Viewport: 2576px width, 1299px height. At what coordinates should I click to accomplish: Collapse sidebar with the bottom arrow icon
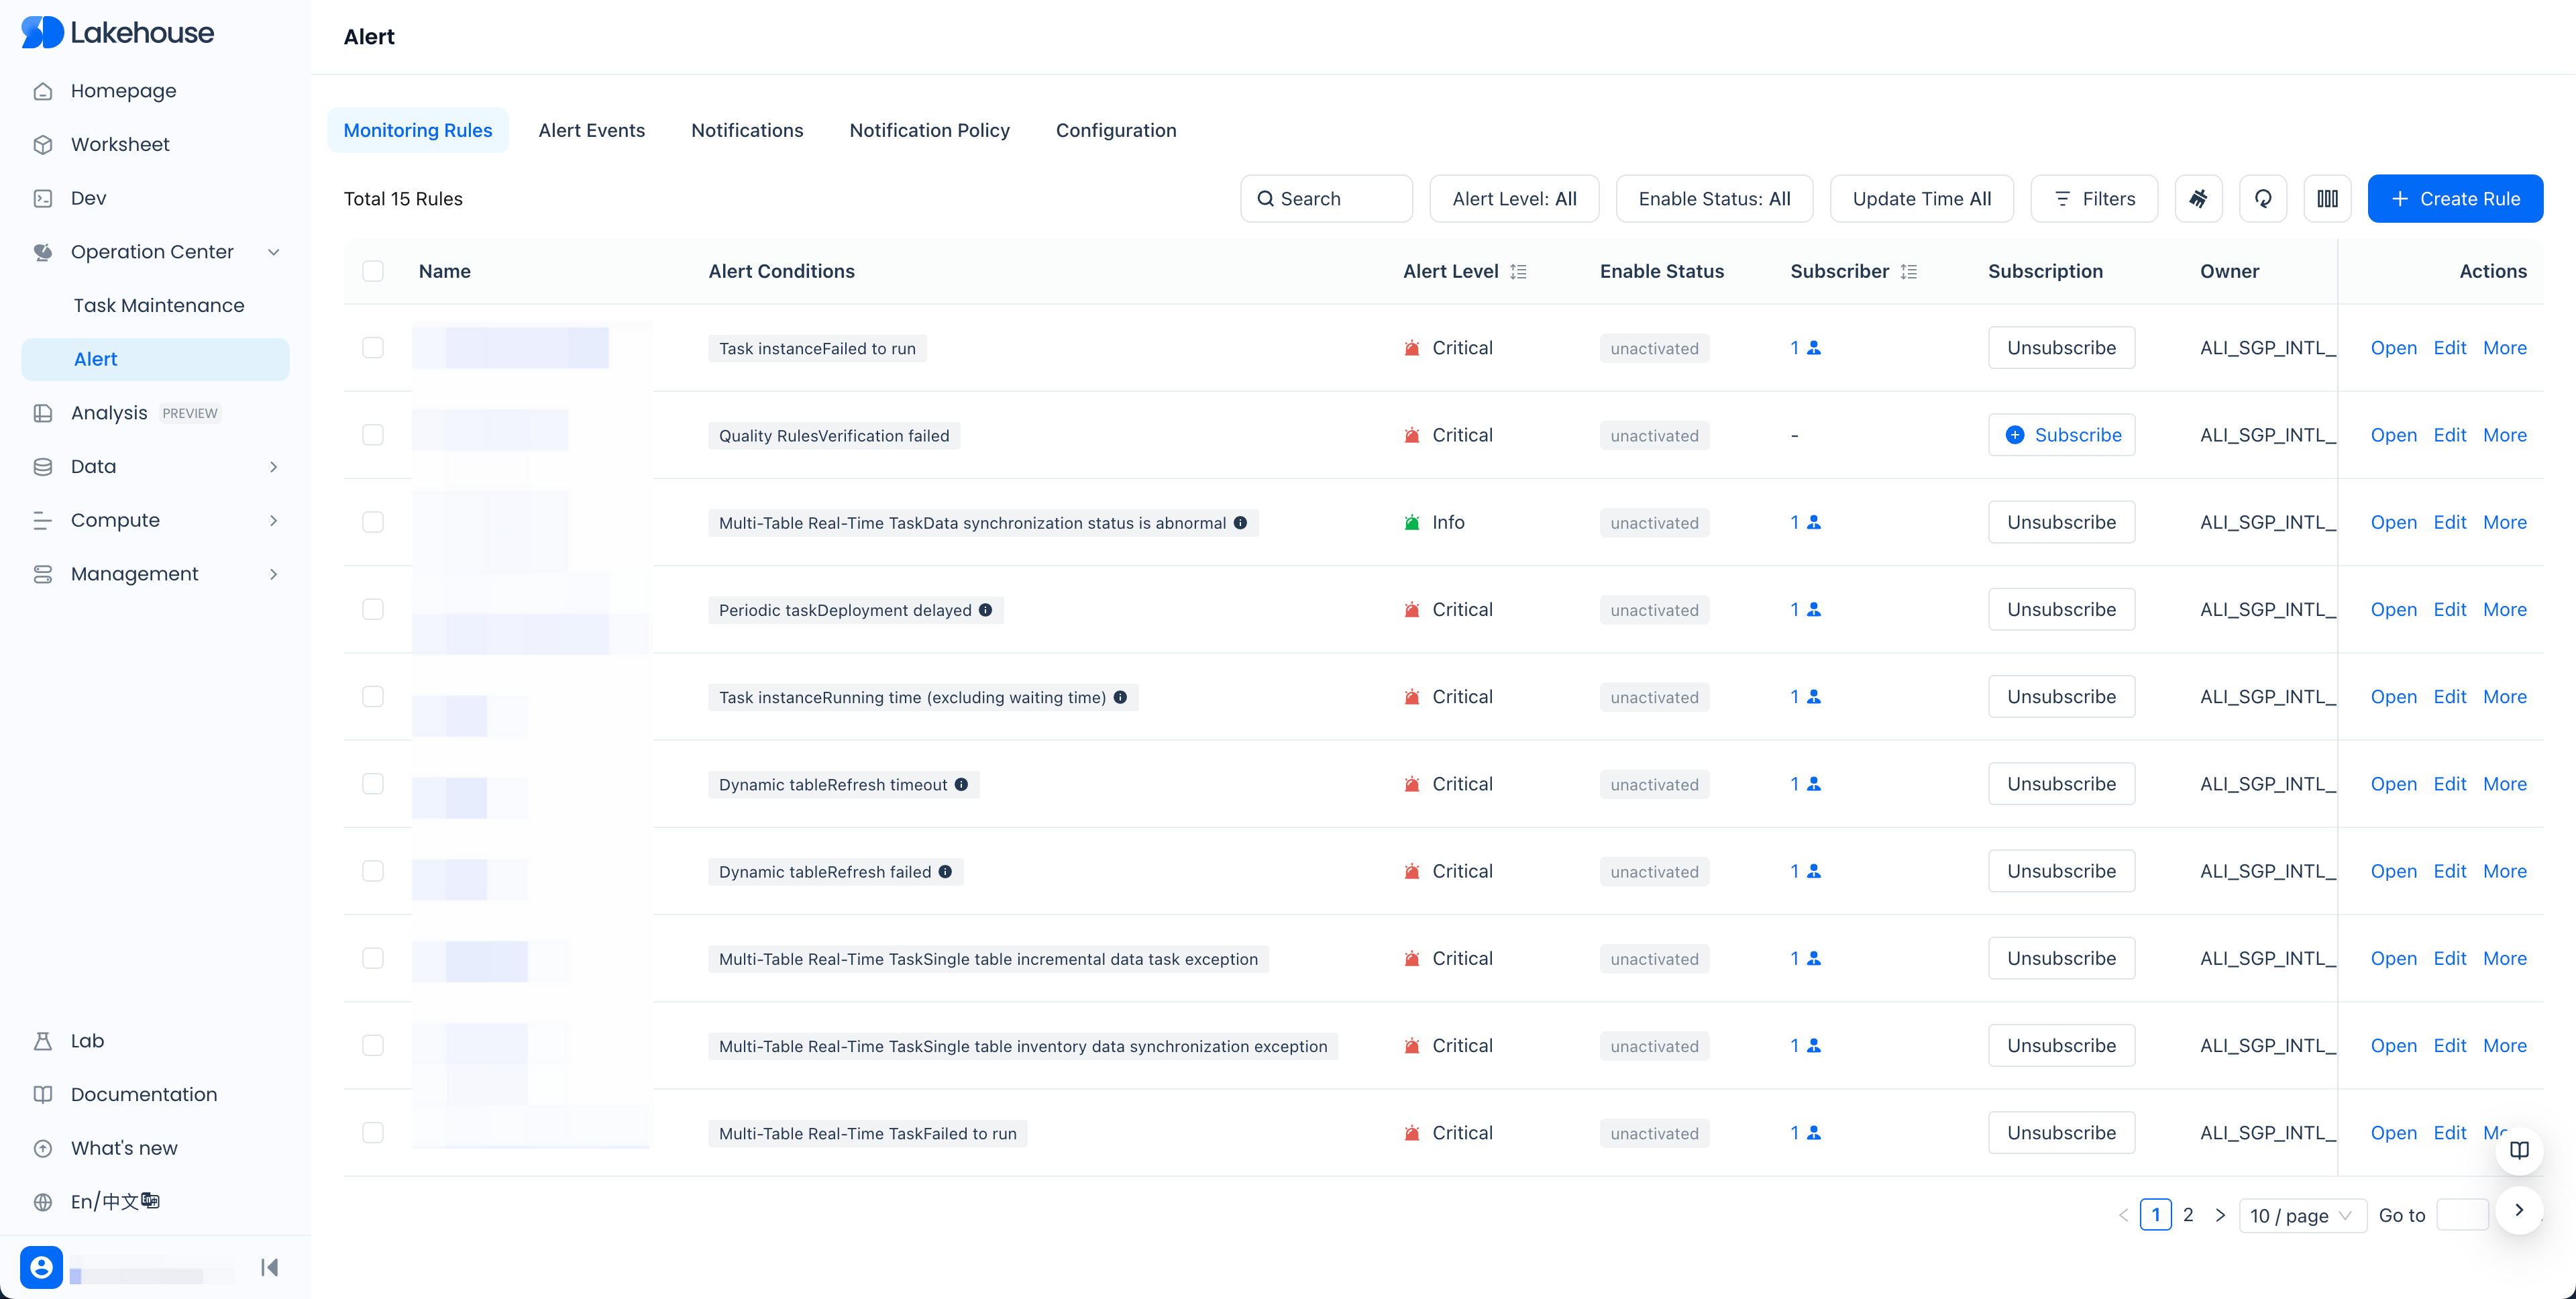pyautogui.click(x=269, y=1267)
